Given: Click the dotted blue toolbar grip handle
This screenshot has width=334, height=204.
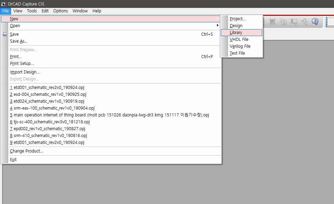Looking at the screenshot, I should click(x=326, y=22).
